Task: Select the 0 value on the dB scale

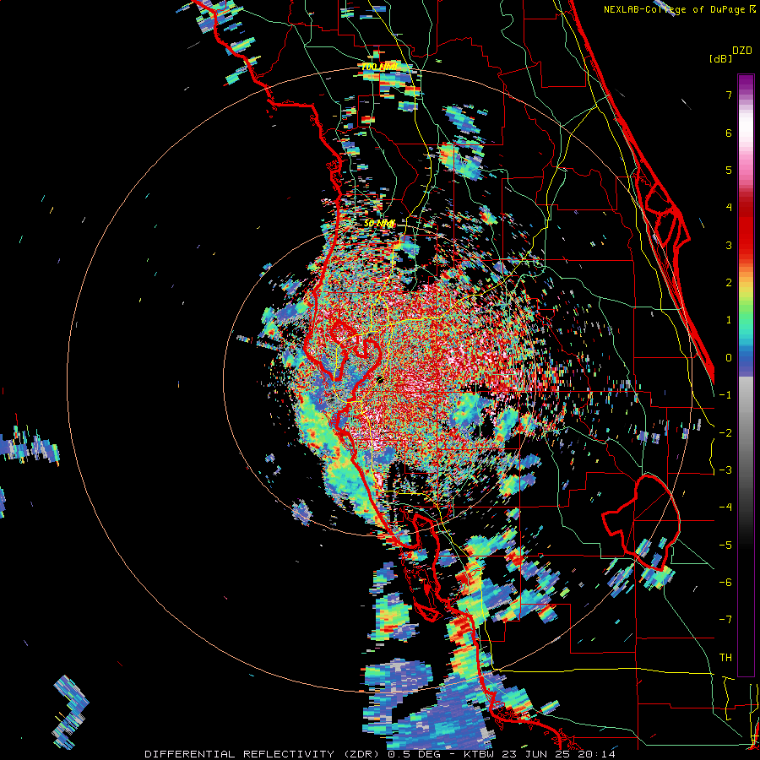Action: pyautogui.click(x=729, y=357)
